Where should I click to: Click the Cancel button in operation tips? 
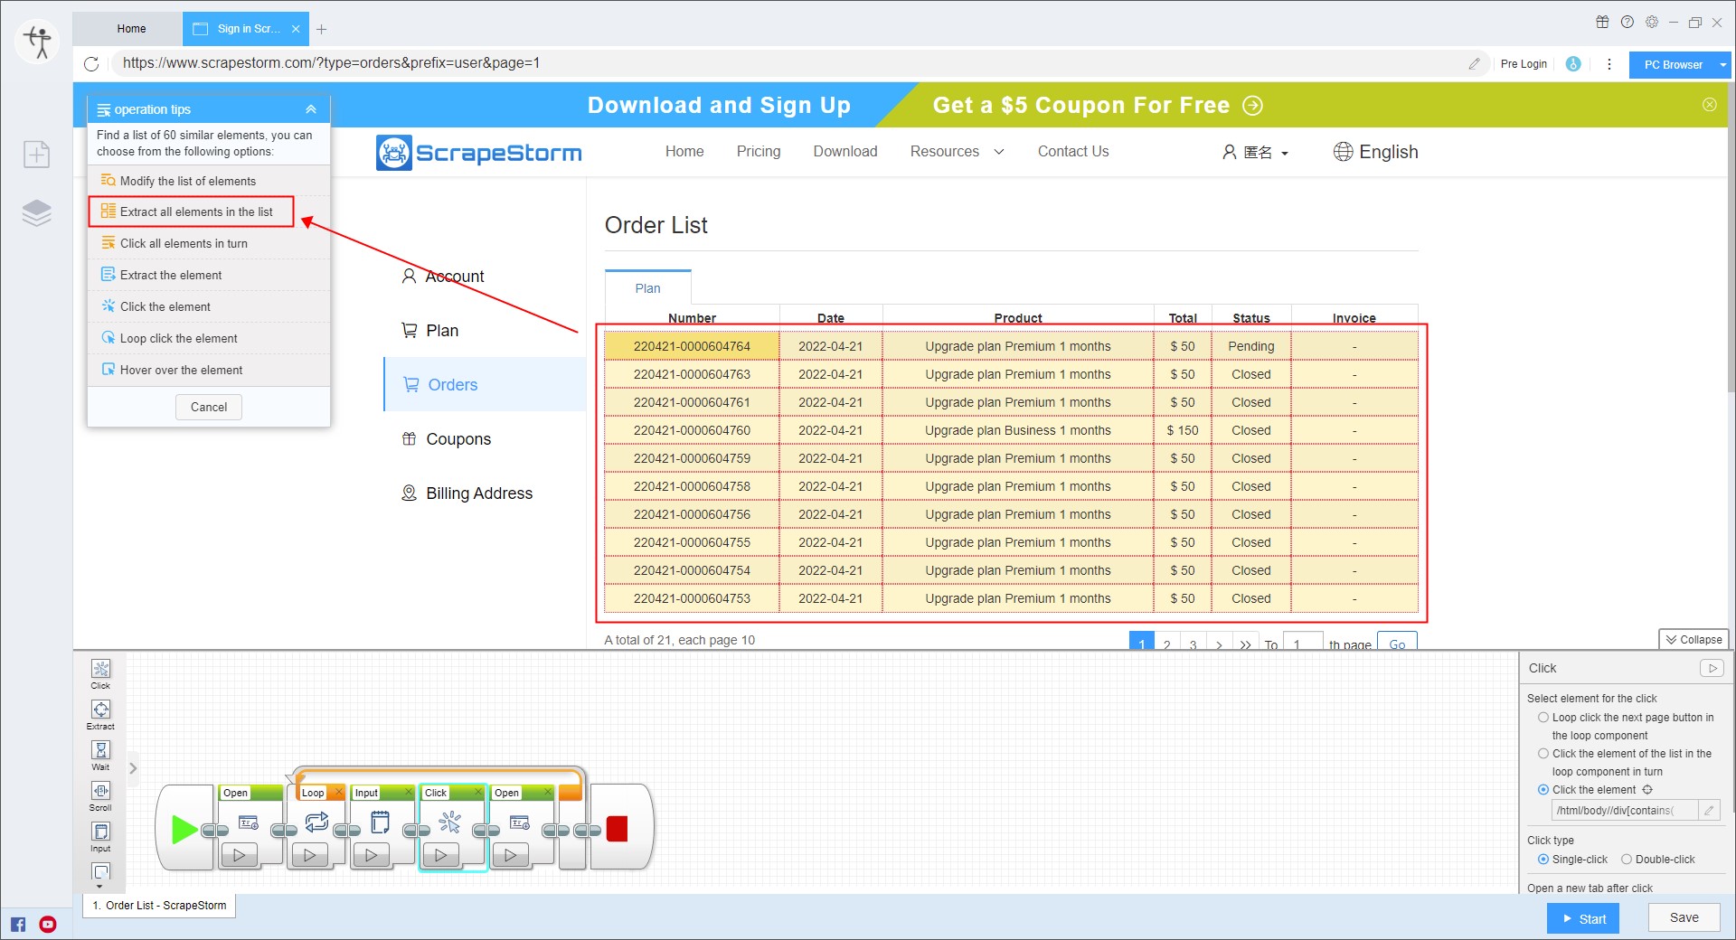click(209, 408)
